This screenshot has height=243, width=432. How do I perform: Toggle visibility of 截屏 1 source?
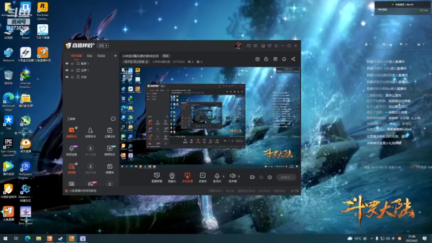click(66, 63)
